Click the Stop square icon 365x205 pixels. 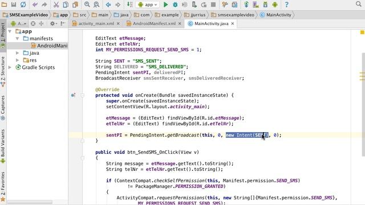[213, 5]
